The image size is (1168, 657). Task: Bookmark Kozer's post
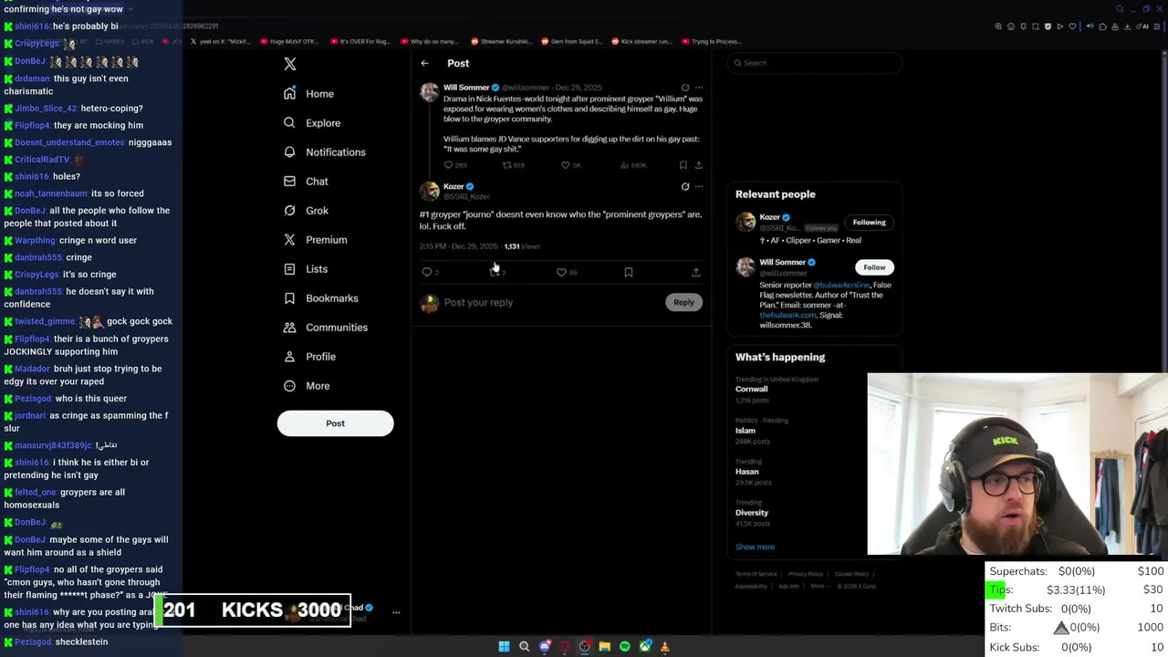point(629,272)
